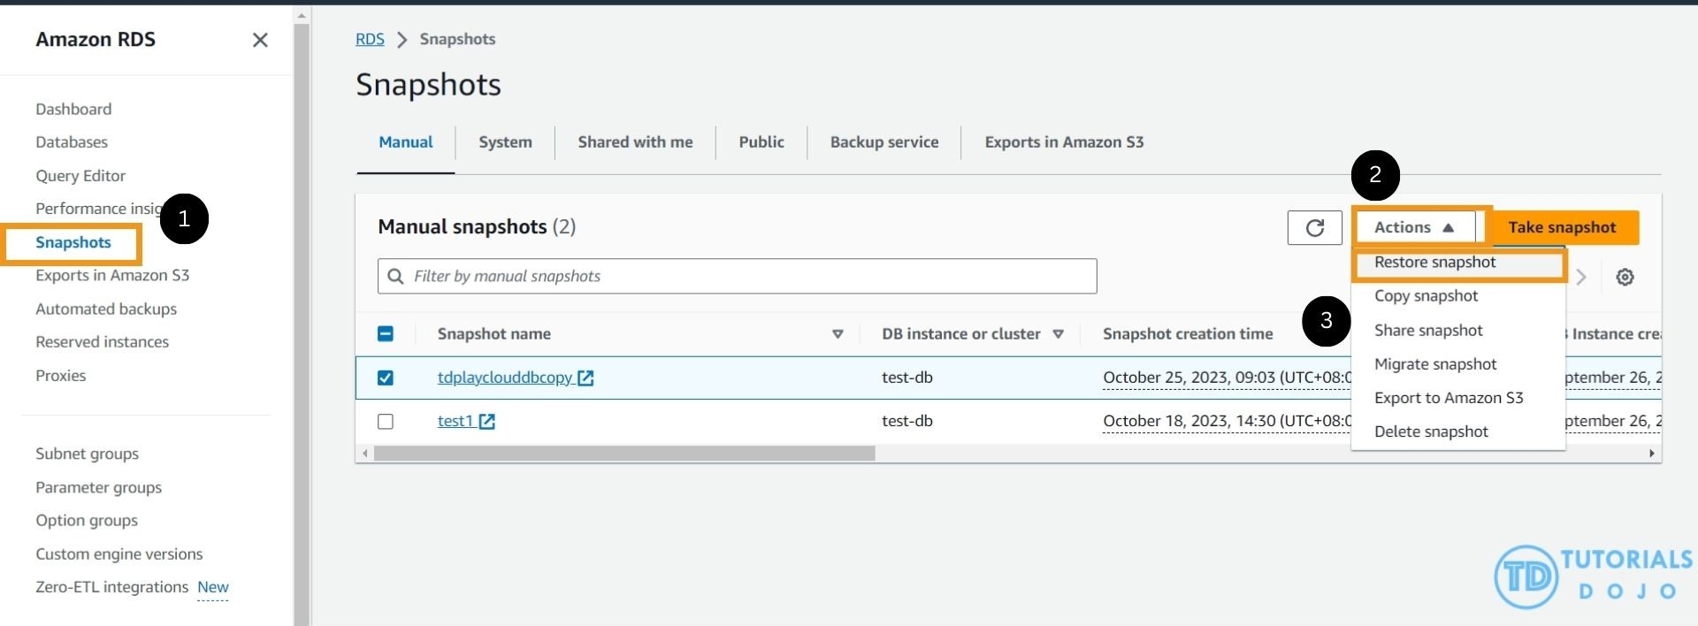Click the Take snapshot button
The height and width of the screenshot is (626, 1698).
click(x=1562, y=227)
